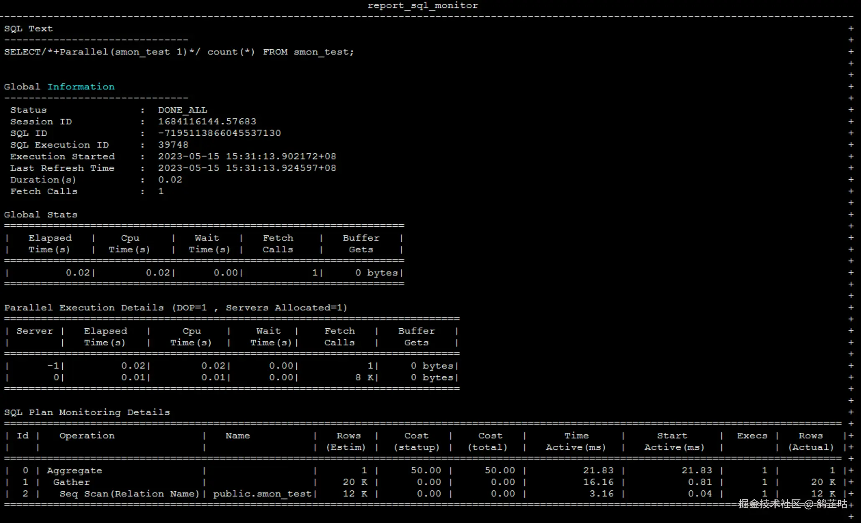Click the Time Active(ms) column header
Viewport: 861px width, 523px height.
tap(576, 442)
